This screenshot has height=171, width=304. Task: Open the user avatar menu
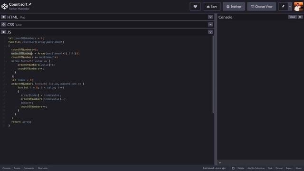[298, 7]
